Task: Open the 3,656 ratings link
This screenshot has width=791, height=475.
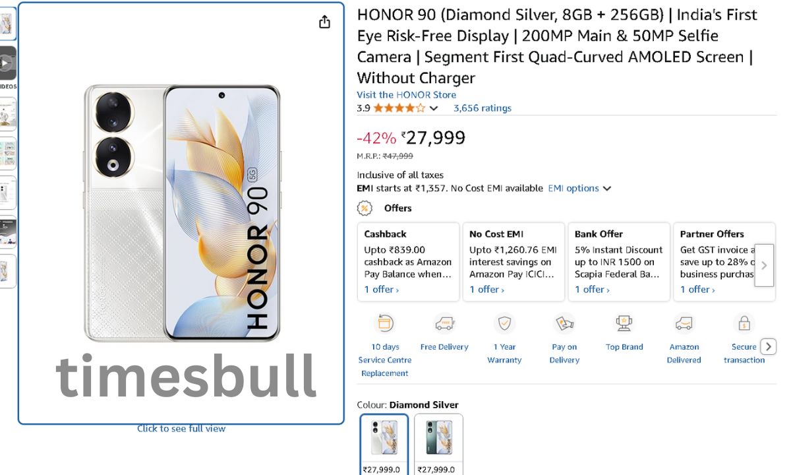Action: [x=482, y=108]
